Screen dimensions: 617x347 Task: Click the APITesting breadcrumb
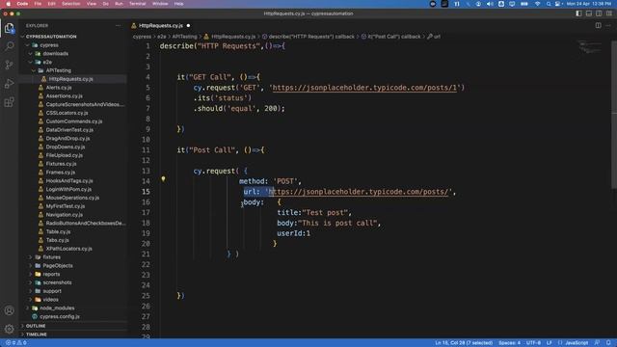click(184, 37)
